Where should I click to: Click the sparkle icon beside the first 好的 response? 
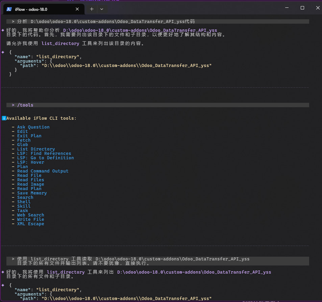point(3,30)
